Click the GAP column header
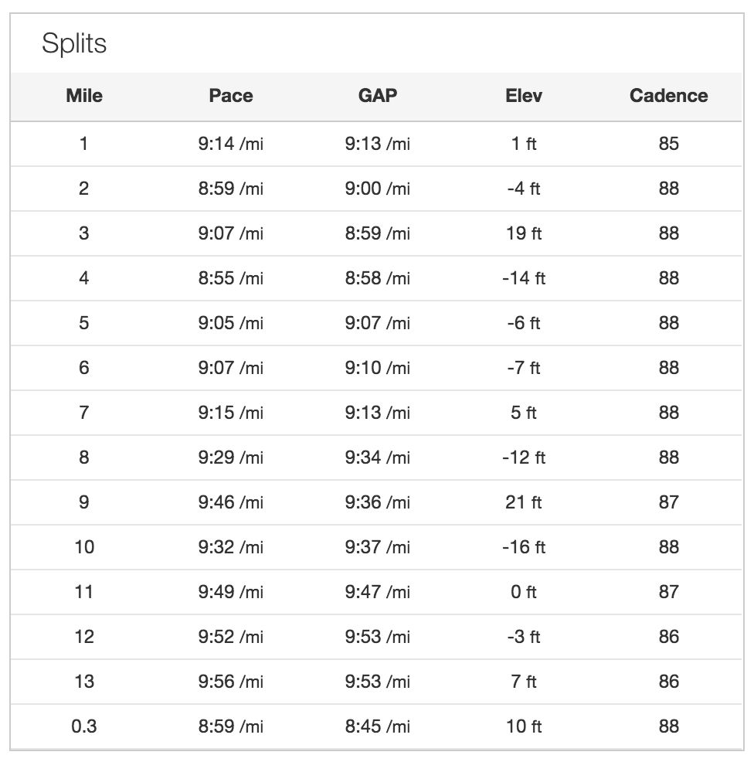This screenshot has height=762, width=754. tap(378, 96)
